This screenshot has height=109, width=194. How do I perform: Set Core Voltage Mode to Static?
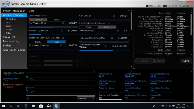(x=56, y=20)
